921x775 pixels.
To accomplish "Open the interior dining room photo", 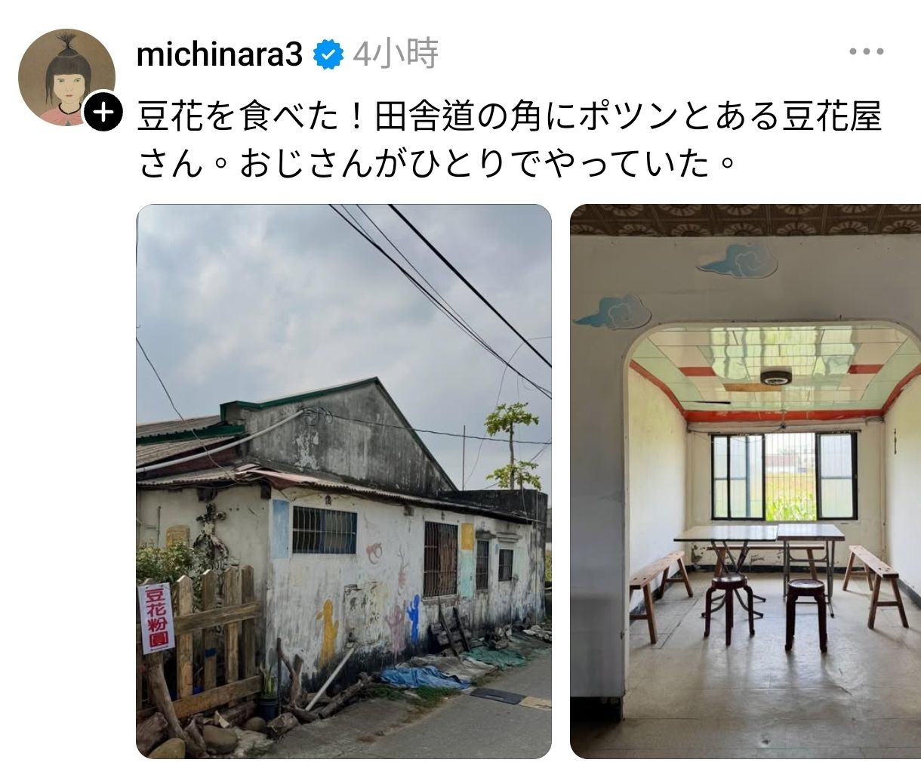I will tap(745, 481).
